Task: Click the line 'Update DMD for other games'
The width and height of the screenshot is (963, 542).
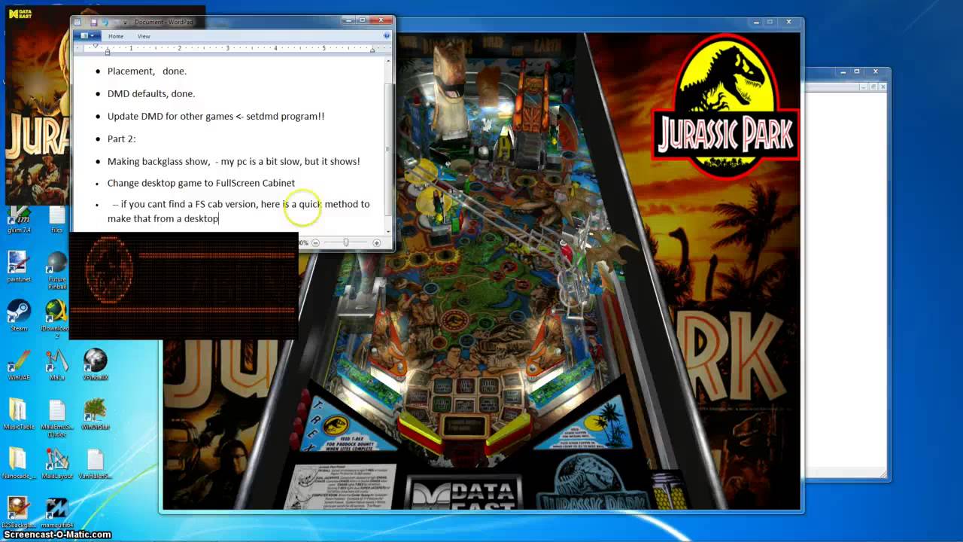Action: pyautogui.click(x=216, y=116)
